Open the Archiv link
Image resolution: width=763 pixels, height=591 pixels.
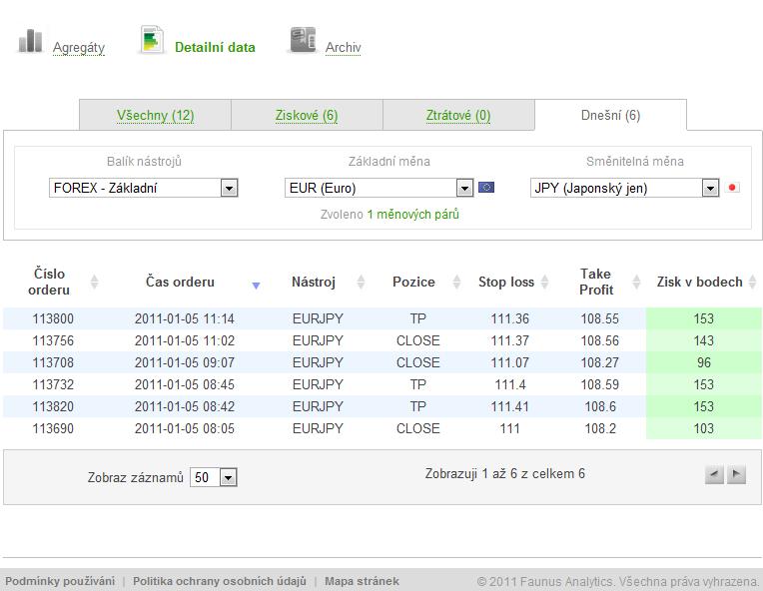(x=344, y=47)
